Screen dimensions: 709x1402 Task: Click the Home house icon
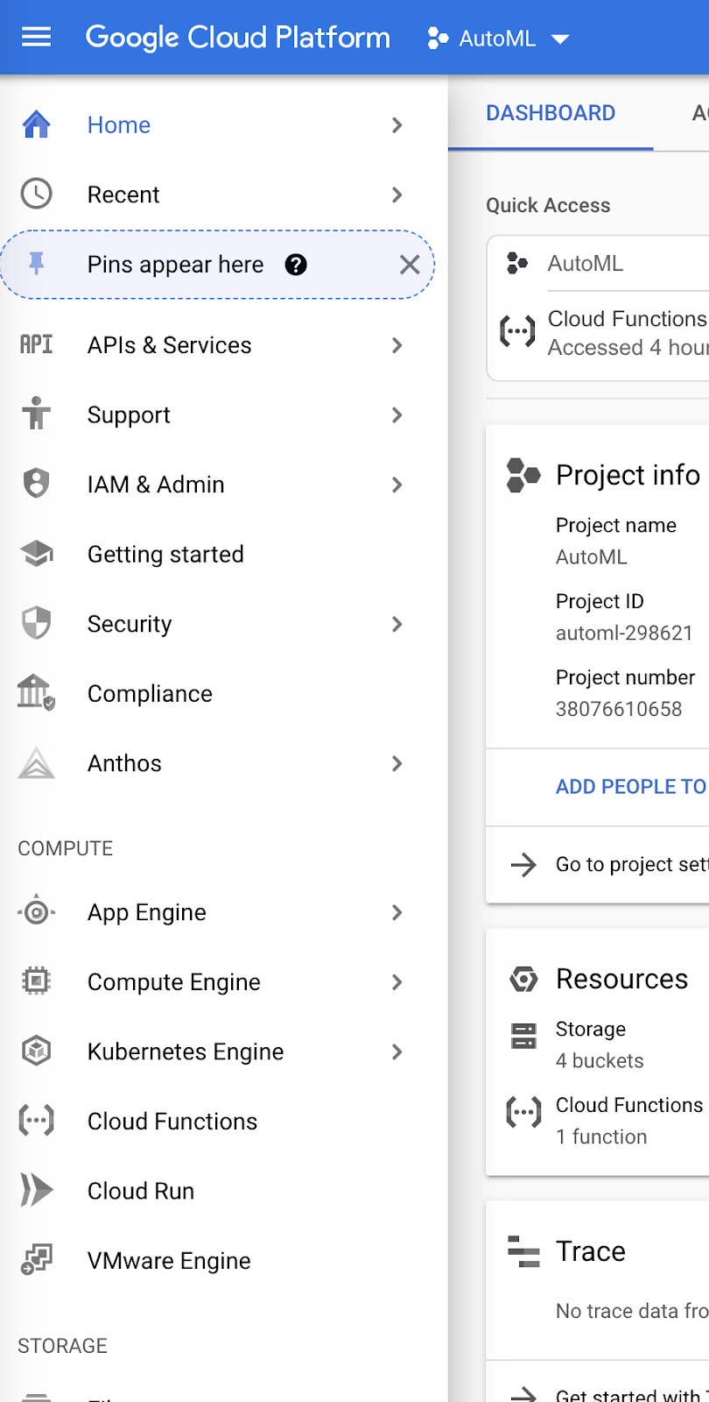tap(36, 124)
